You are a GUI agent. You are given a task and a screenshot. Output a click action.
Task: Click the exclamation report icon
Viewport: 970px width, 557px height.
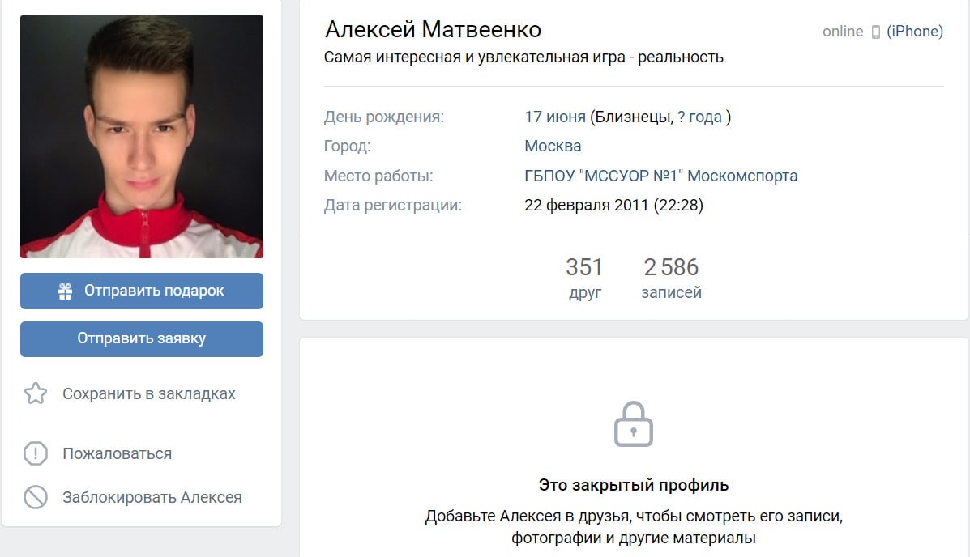[36, 453]
